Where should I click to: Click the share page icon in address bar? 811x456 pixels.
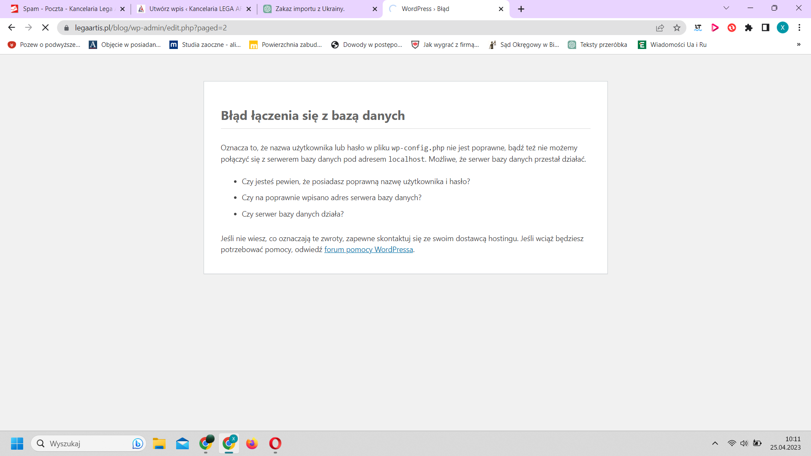pos(660,28)
